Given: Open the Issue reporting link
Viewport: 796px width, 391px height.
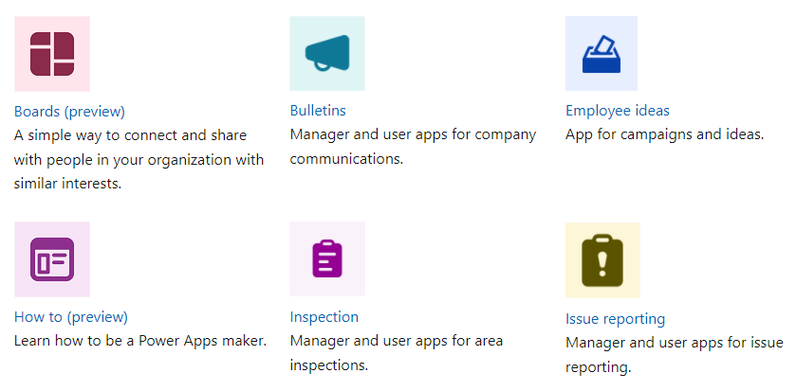Looking at the screenshot, I should [x=615, y=318].
